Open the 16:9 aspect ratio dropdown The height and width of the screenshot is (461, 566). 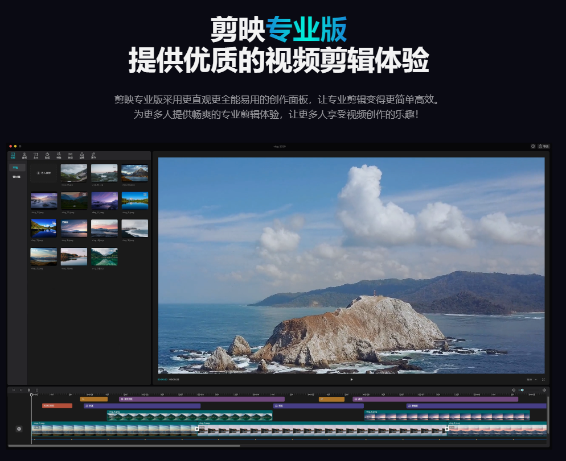click(531, 380)
